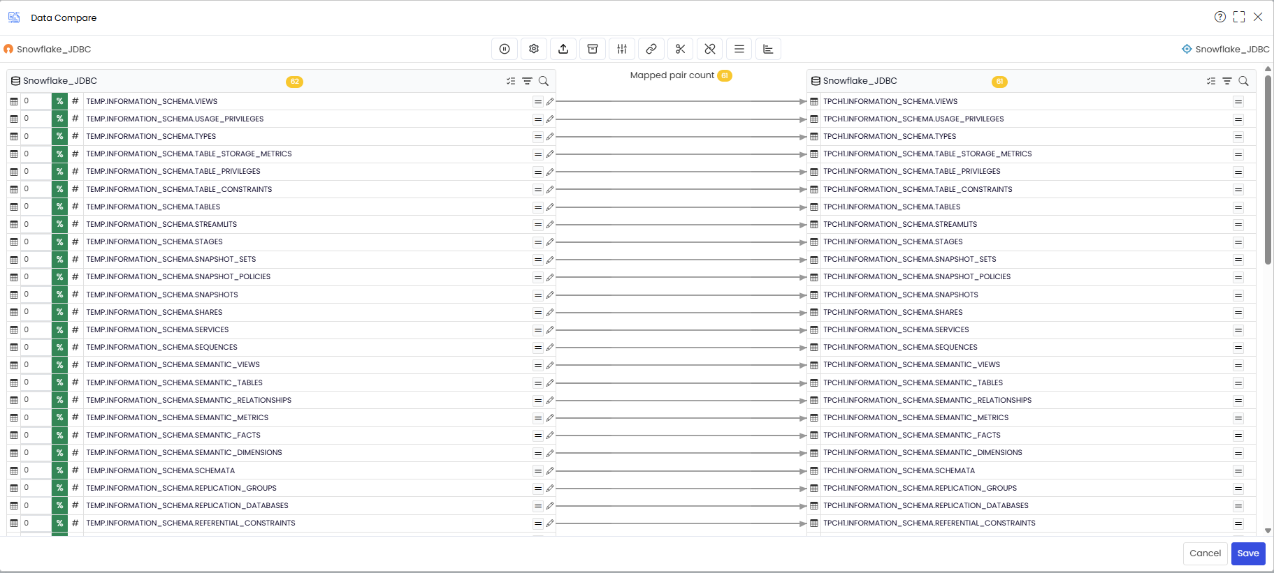This screenshot has width=1274, height=573.
Task: Click the right panel vertical scrollbar thumb
Action: [x=1268, y=170]
